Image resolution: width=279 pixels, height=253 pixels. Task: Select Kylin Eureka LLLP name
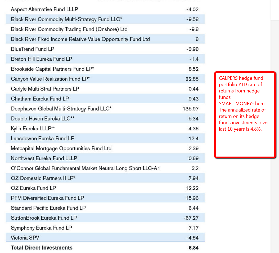pos(33,128)
